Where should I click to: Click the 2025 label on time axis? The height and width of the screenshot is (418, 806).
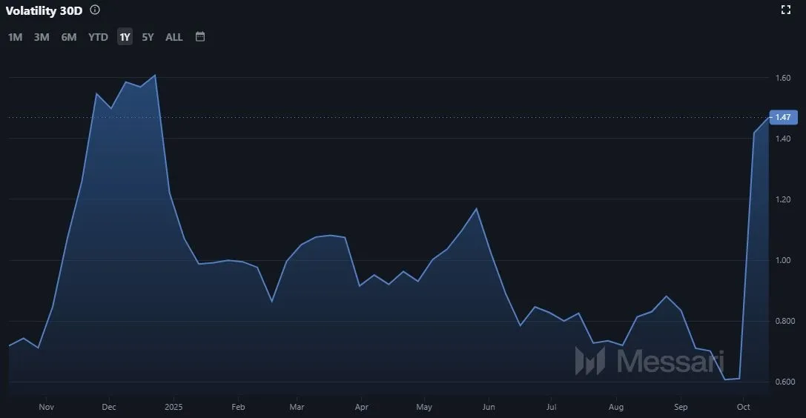(x=174, y=407)
